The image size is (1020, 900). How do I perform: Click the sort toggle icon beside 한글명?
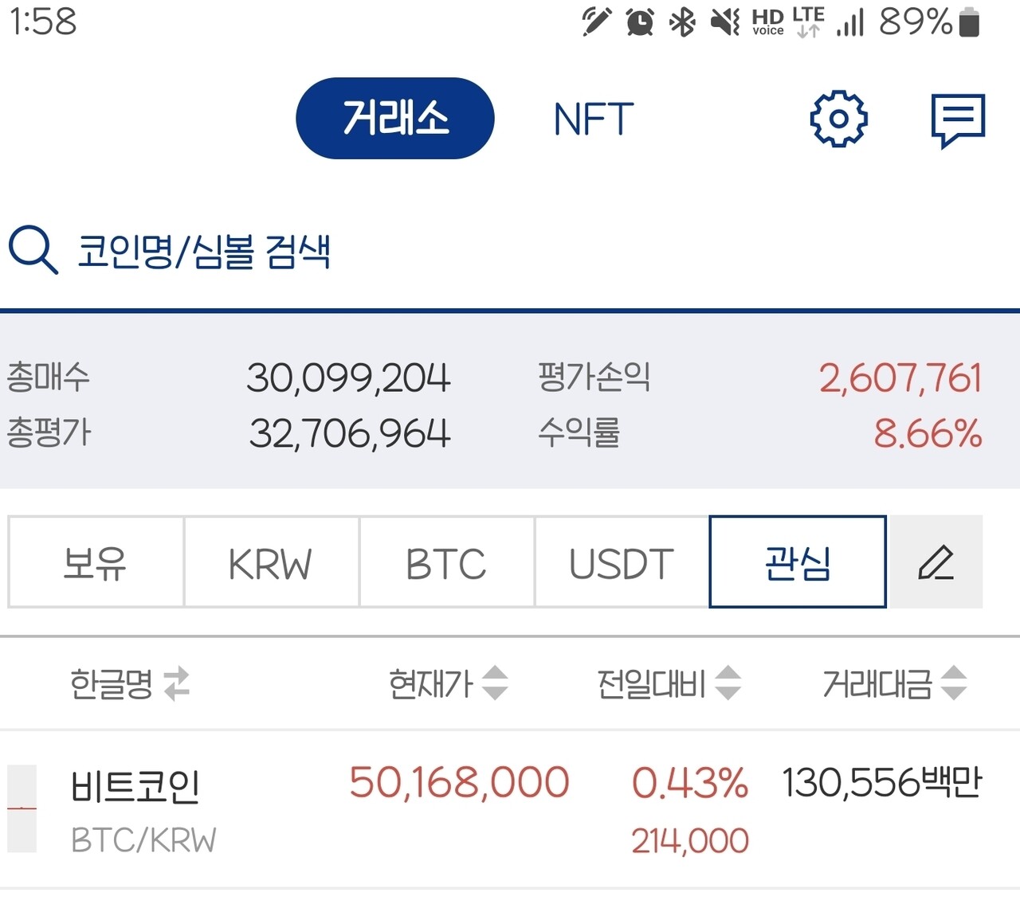[x=178, y=683]
